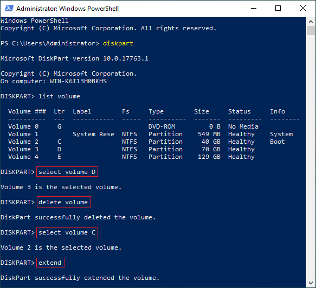
Task: Maximize the PowerShell window
Action: [x=278, y=9]
